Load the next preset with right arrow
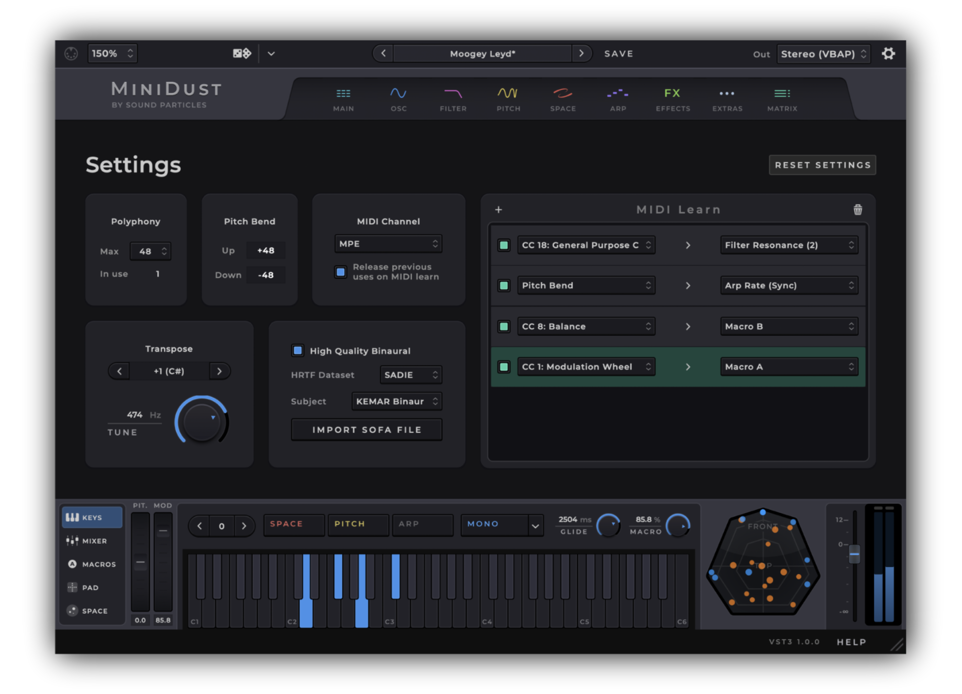The width and height of the screenshot is (962, 694). 581,54
